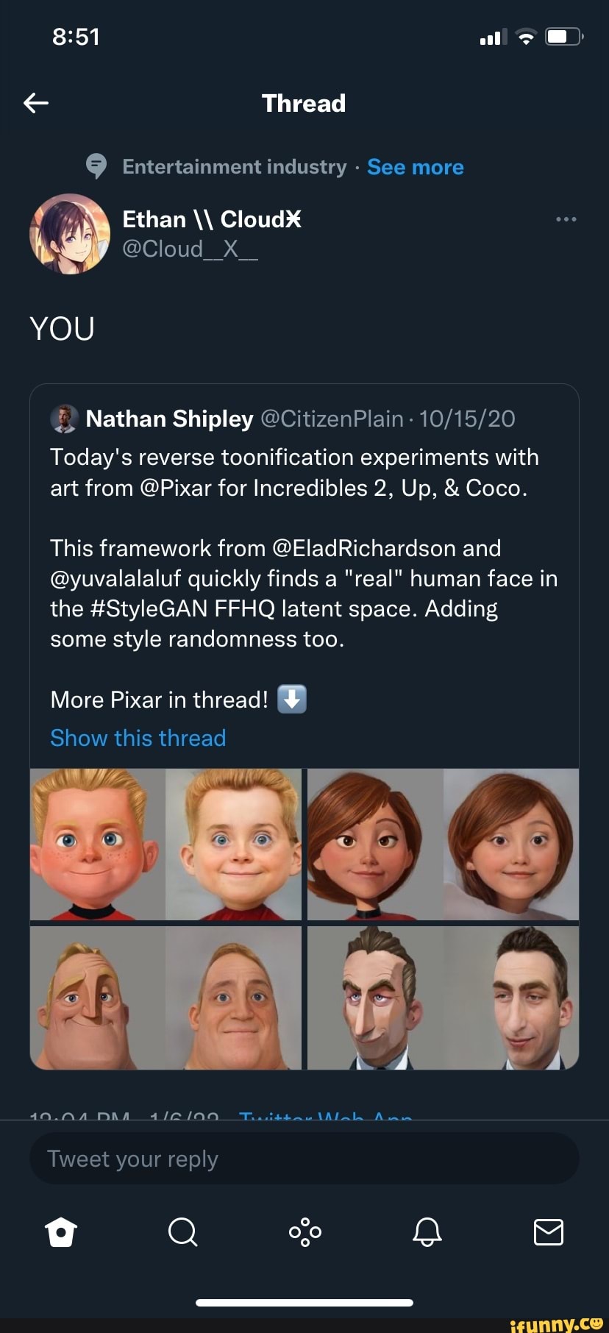
Task: Tap the @Pixar mention in quoted tweet
Action: [175, 488]
